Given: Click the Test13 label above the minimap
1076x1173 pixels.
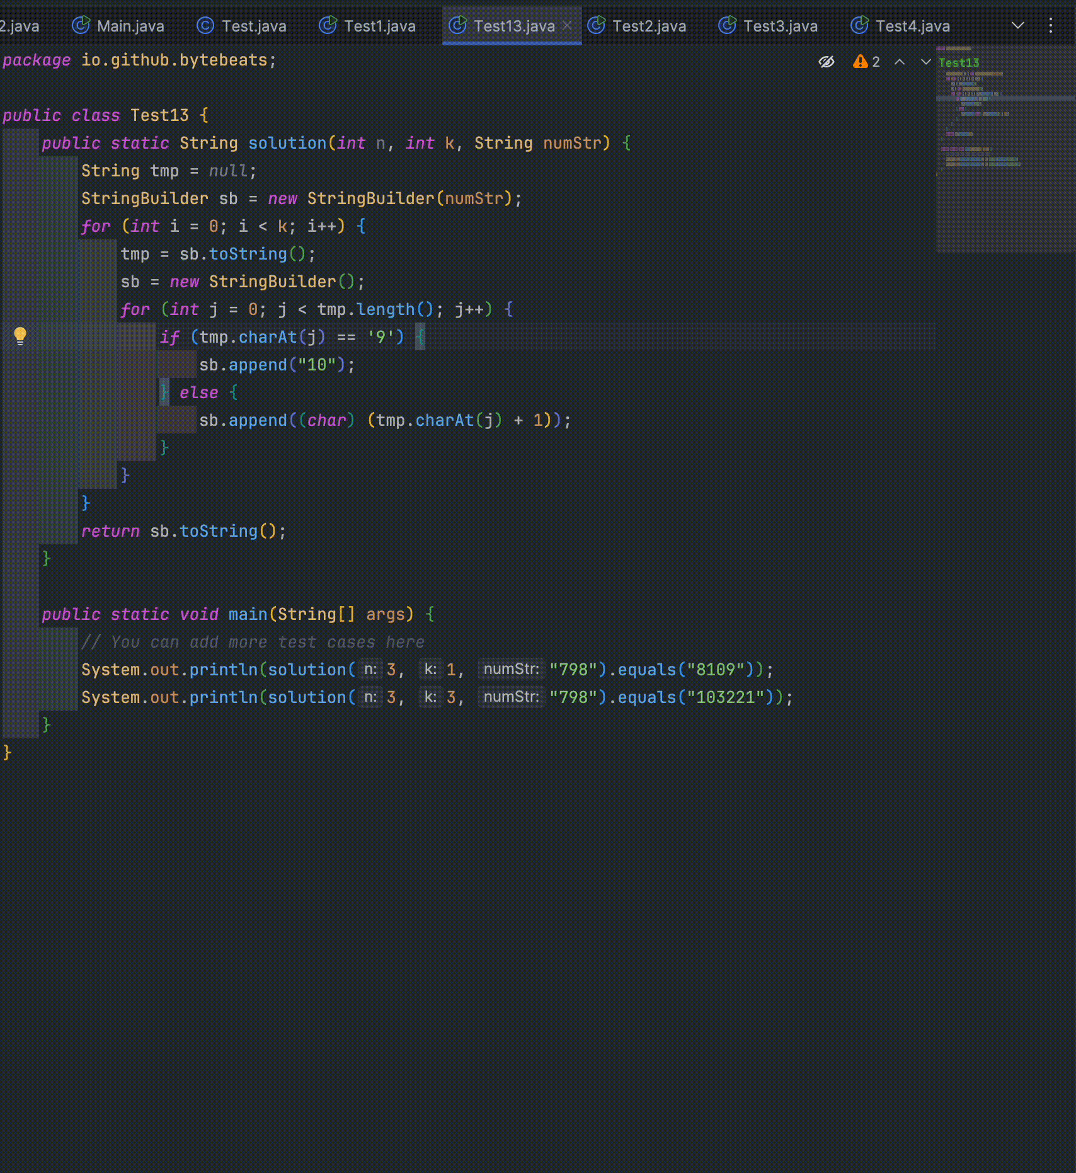Looking at the screenshot, I should click(x=958, y=62).
